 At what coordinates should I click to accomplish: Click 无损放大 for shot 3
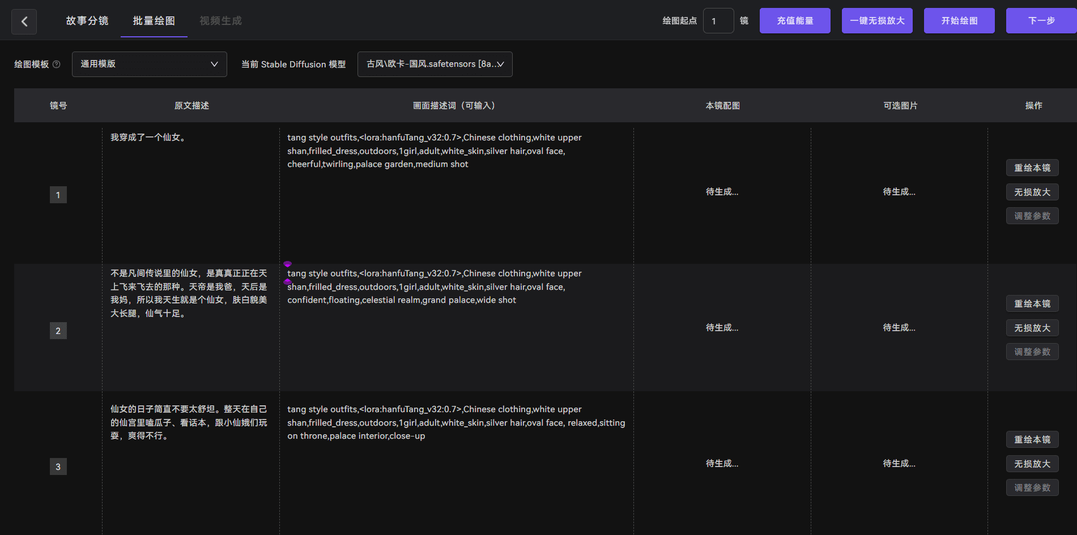click(x=1032, y=464)
